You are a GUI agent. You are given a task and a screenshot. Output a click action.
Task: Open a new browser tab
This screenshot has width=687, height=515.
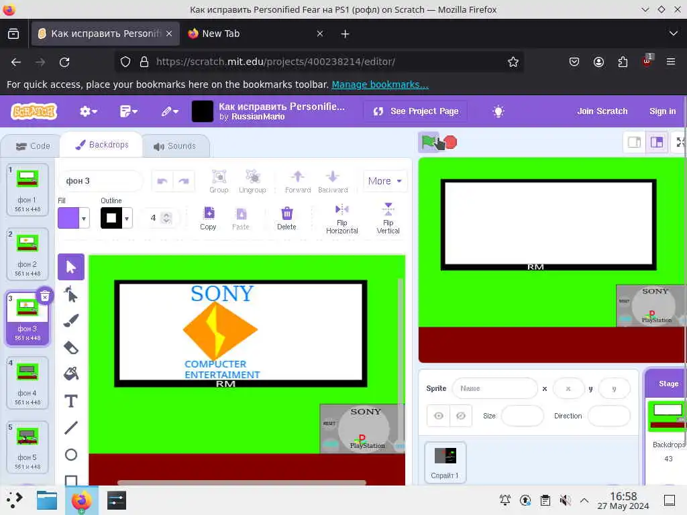pos(345,34)
